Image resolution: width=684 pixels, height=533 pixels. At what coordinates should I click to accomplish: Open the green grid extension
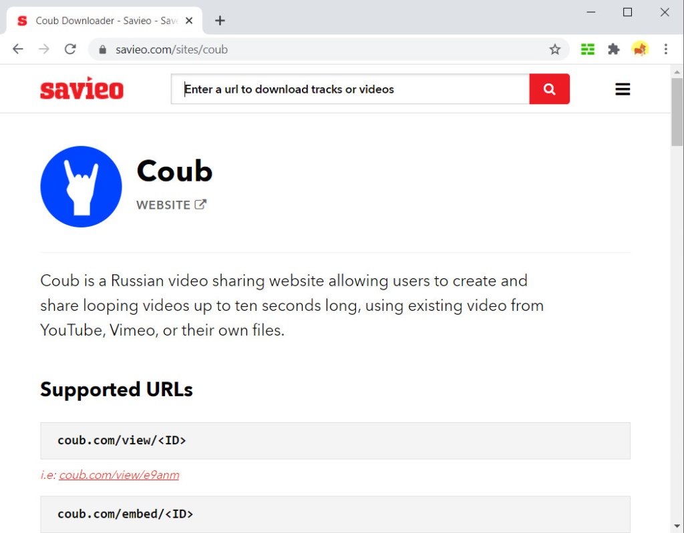[588, 49]
